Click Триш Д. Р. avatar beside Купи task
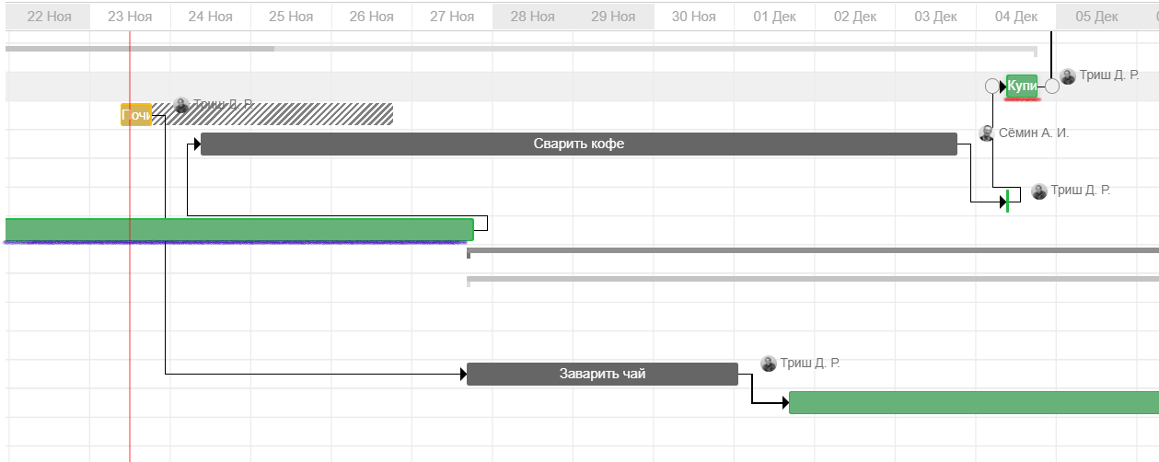 point(1068,76)
